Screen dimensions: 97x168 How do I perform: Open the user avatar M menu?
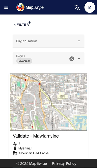tap(90, 7)
